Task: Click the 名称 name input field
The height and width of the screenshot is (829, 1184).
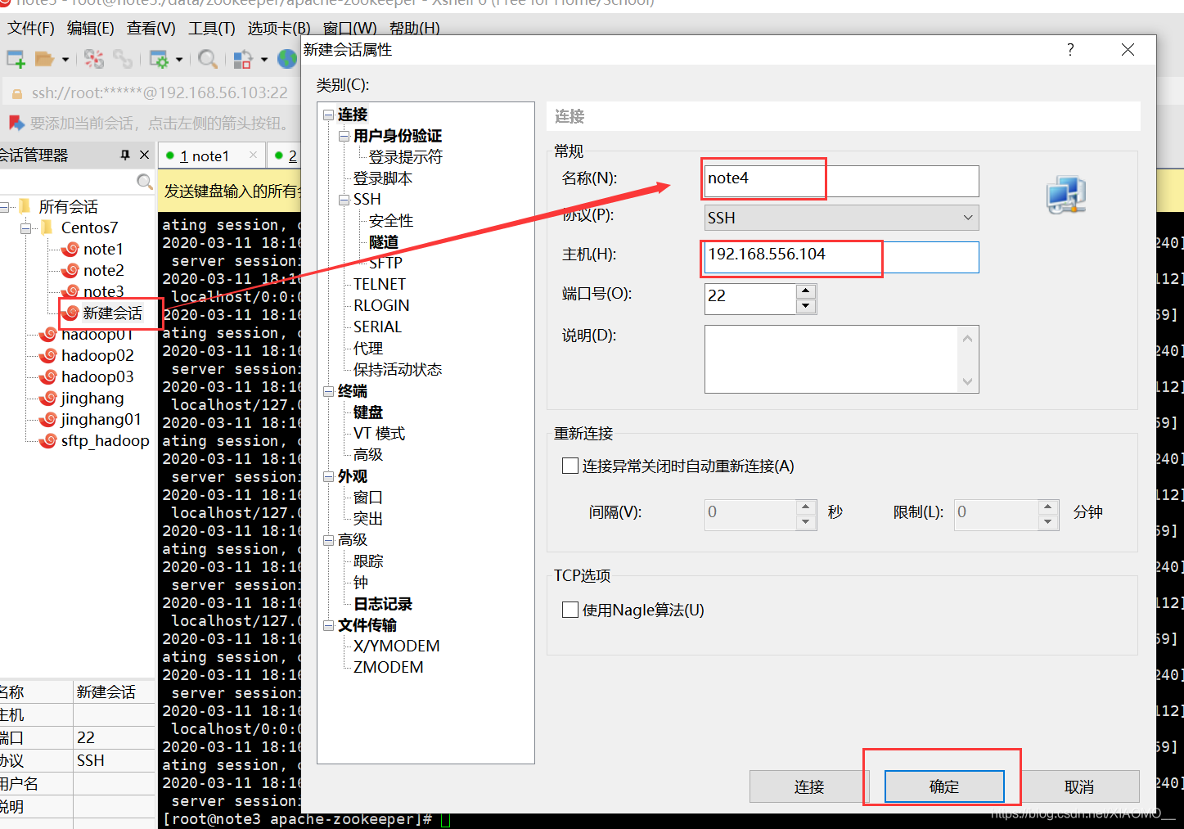Action: [x=841, y=181]
